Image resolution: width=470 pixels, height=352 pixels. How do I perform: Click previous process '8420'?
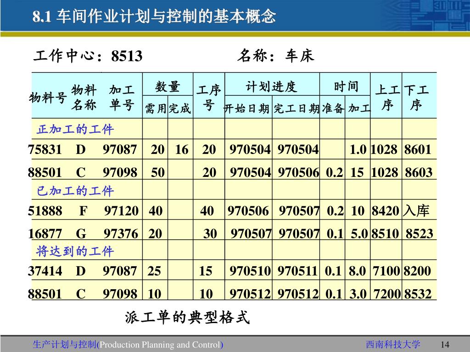click(x=386, y=211)
